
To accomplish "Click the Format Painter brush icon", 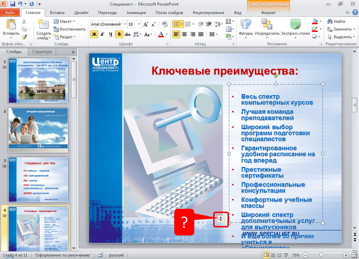I will click(24, 37).
